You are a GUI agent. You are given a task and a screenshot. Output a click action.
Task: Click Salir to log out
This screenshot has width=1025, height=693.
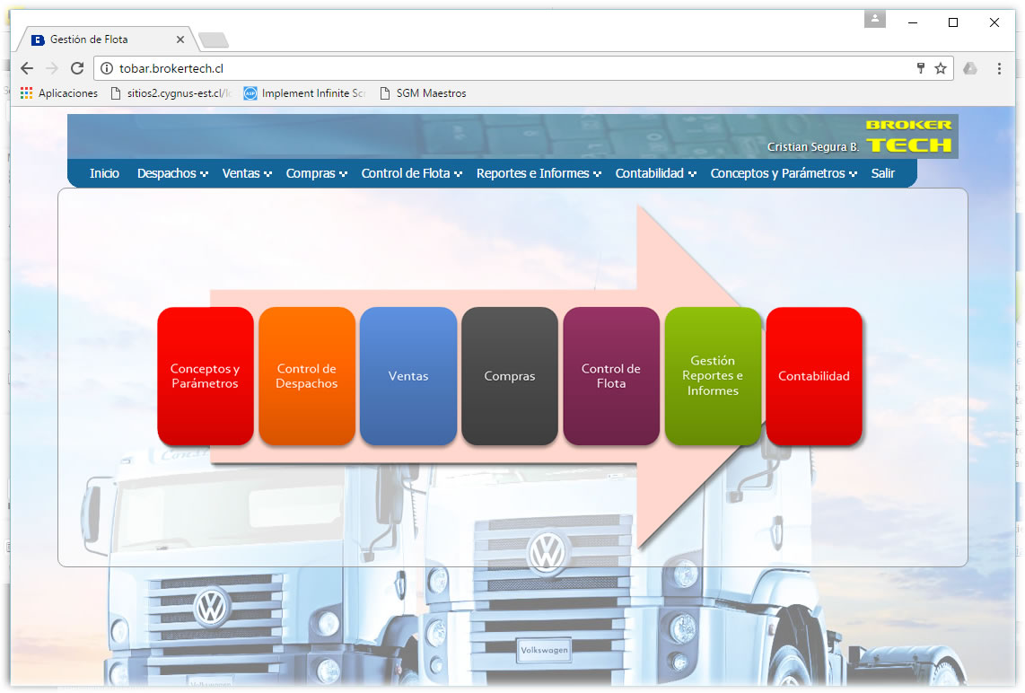coord(882,174)
